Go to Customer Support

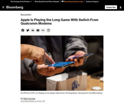[x=92, y=2]
